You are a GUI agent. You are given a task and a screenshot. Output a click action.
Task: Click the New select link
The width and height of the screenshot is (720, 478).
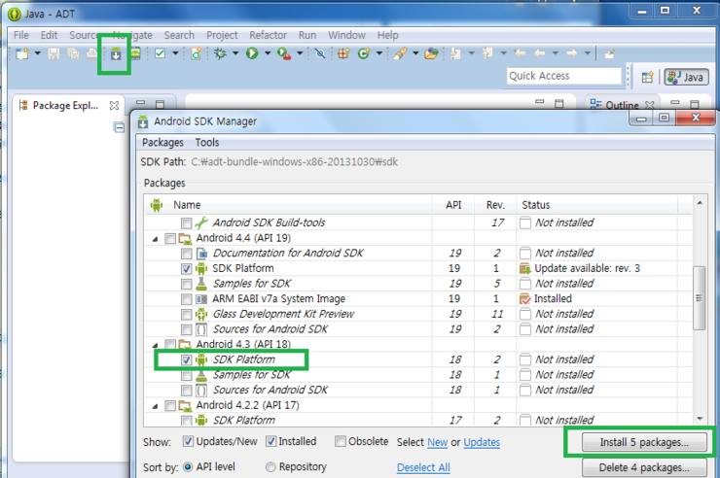(437, 442)
